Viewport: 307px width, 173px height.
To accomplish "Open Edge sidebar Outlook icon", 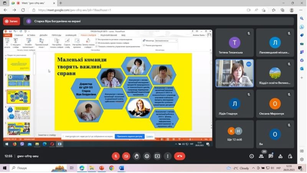I will [302, 69].
